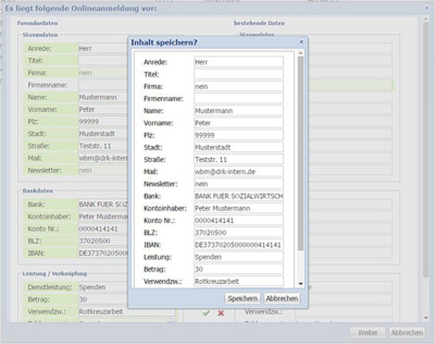
Task: Close the Onlineanmeldung window with top-right X
Action: click(x=427, y=8)
